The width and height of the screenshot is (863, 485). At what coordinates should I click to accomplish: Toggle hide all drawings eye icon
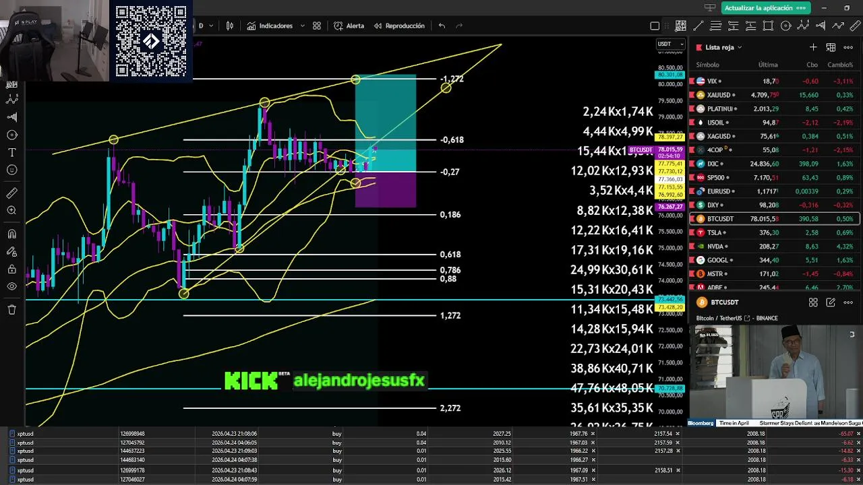11,287
